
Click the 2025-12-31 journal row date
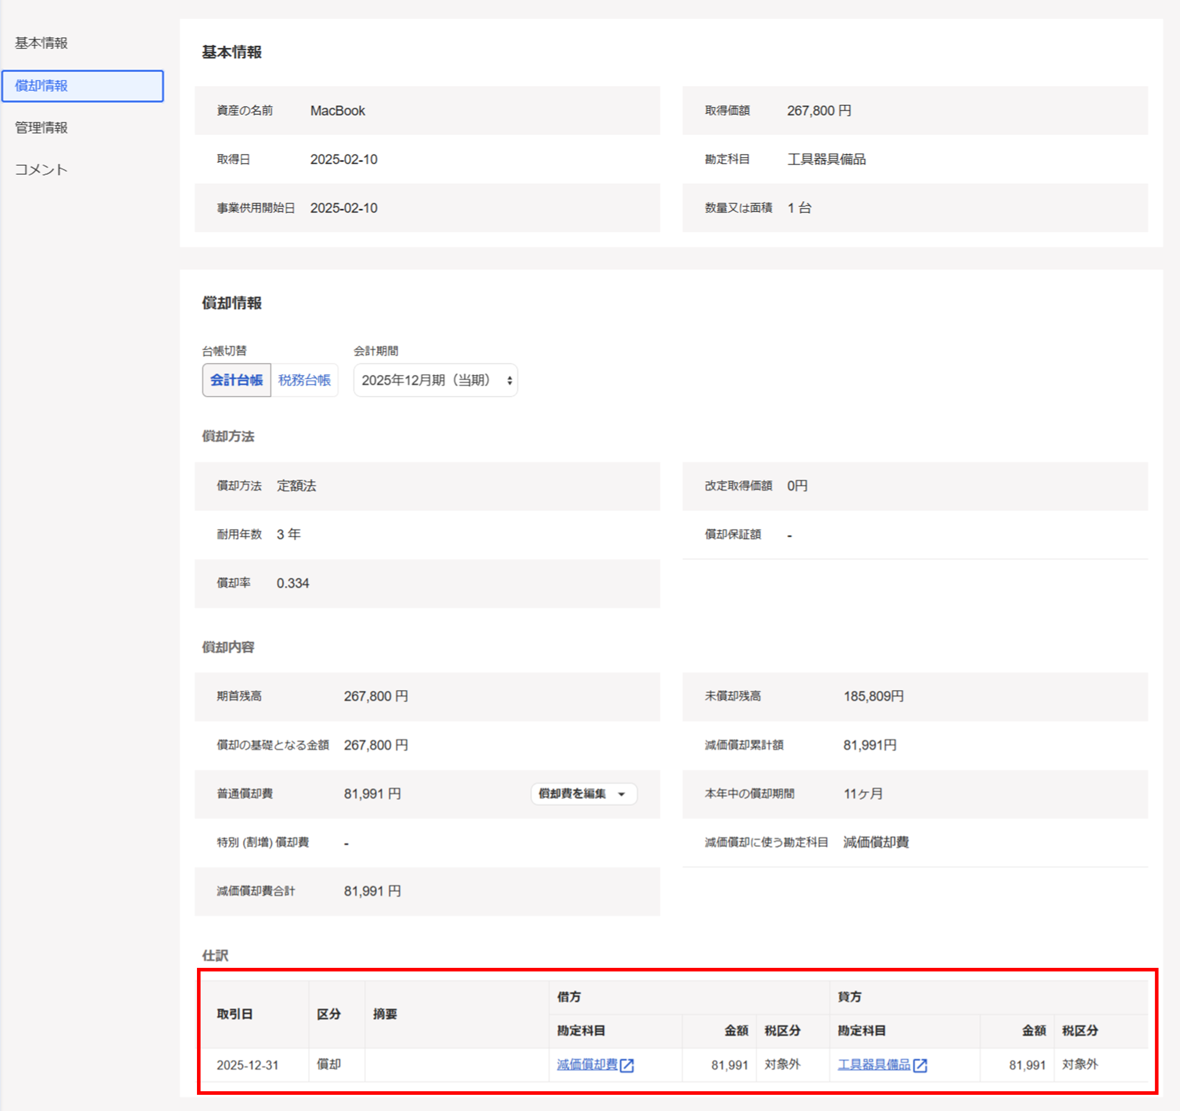pyautogui.click(x=247, y=1065)
